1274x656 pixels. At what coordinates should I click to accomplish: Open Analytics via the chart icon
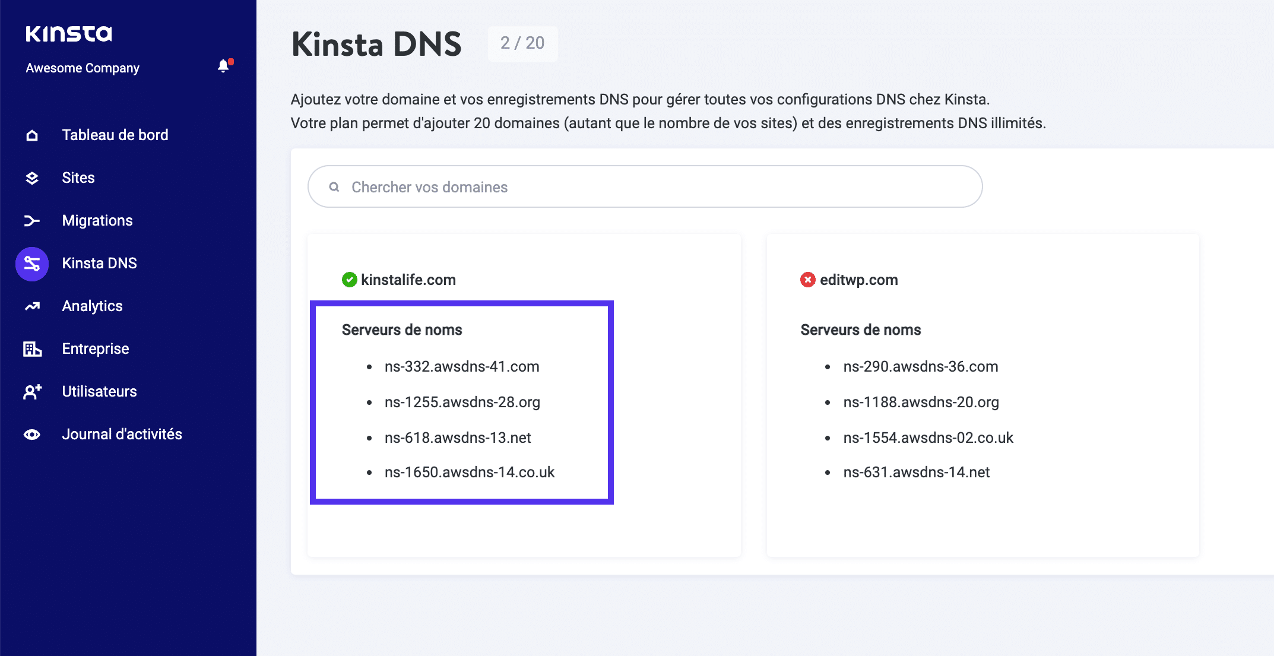(31, 306)
